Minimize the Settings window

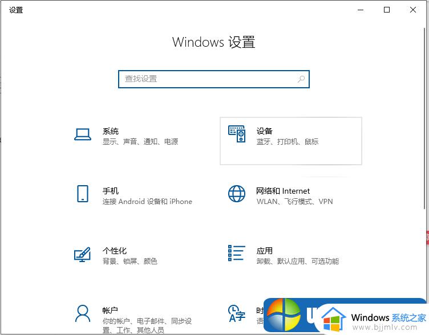click(x=361, y=10)
